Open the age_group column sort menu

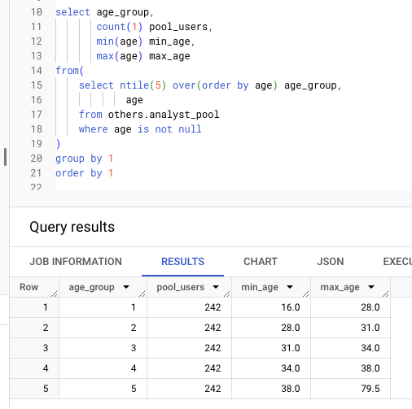coord(126,287)
